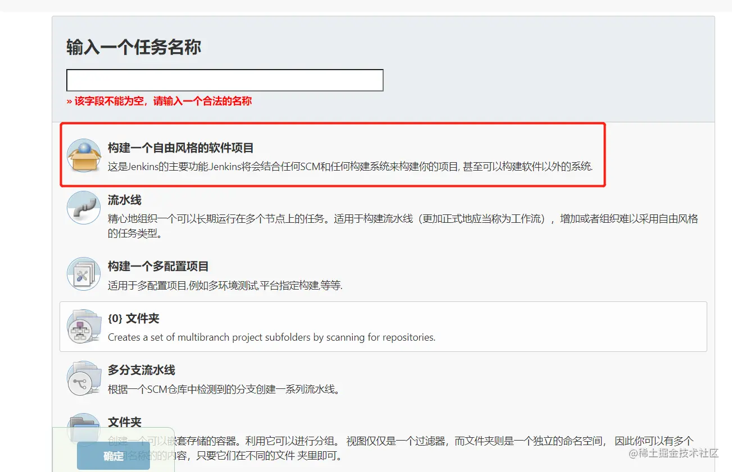Click the red empty-field validation message

[x=159, y=101]
